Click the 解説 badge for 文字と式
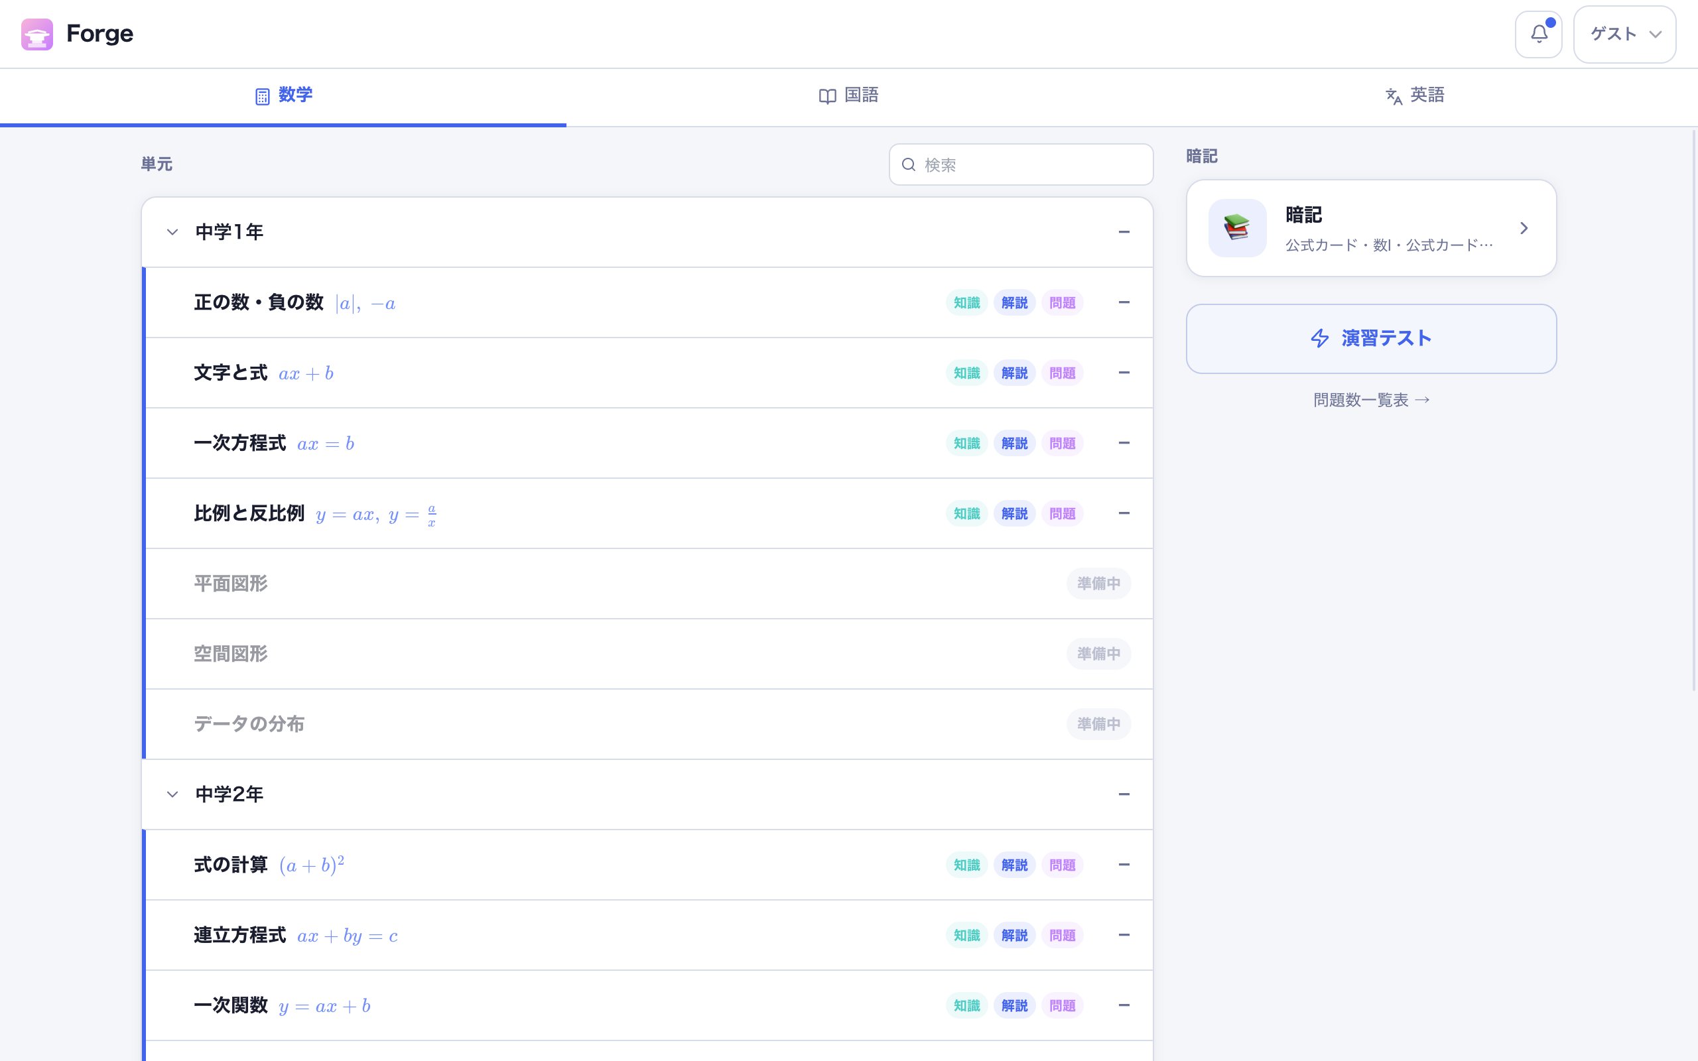This screenshot has height=1061, width=1698. (1014, 373)
